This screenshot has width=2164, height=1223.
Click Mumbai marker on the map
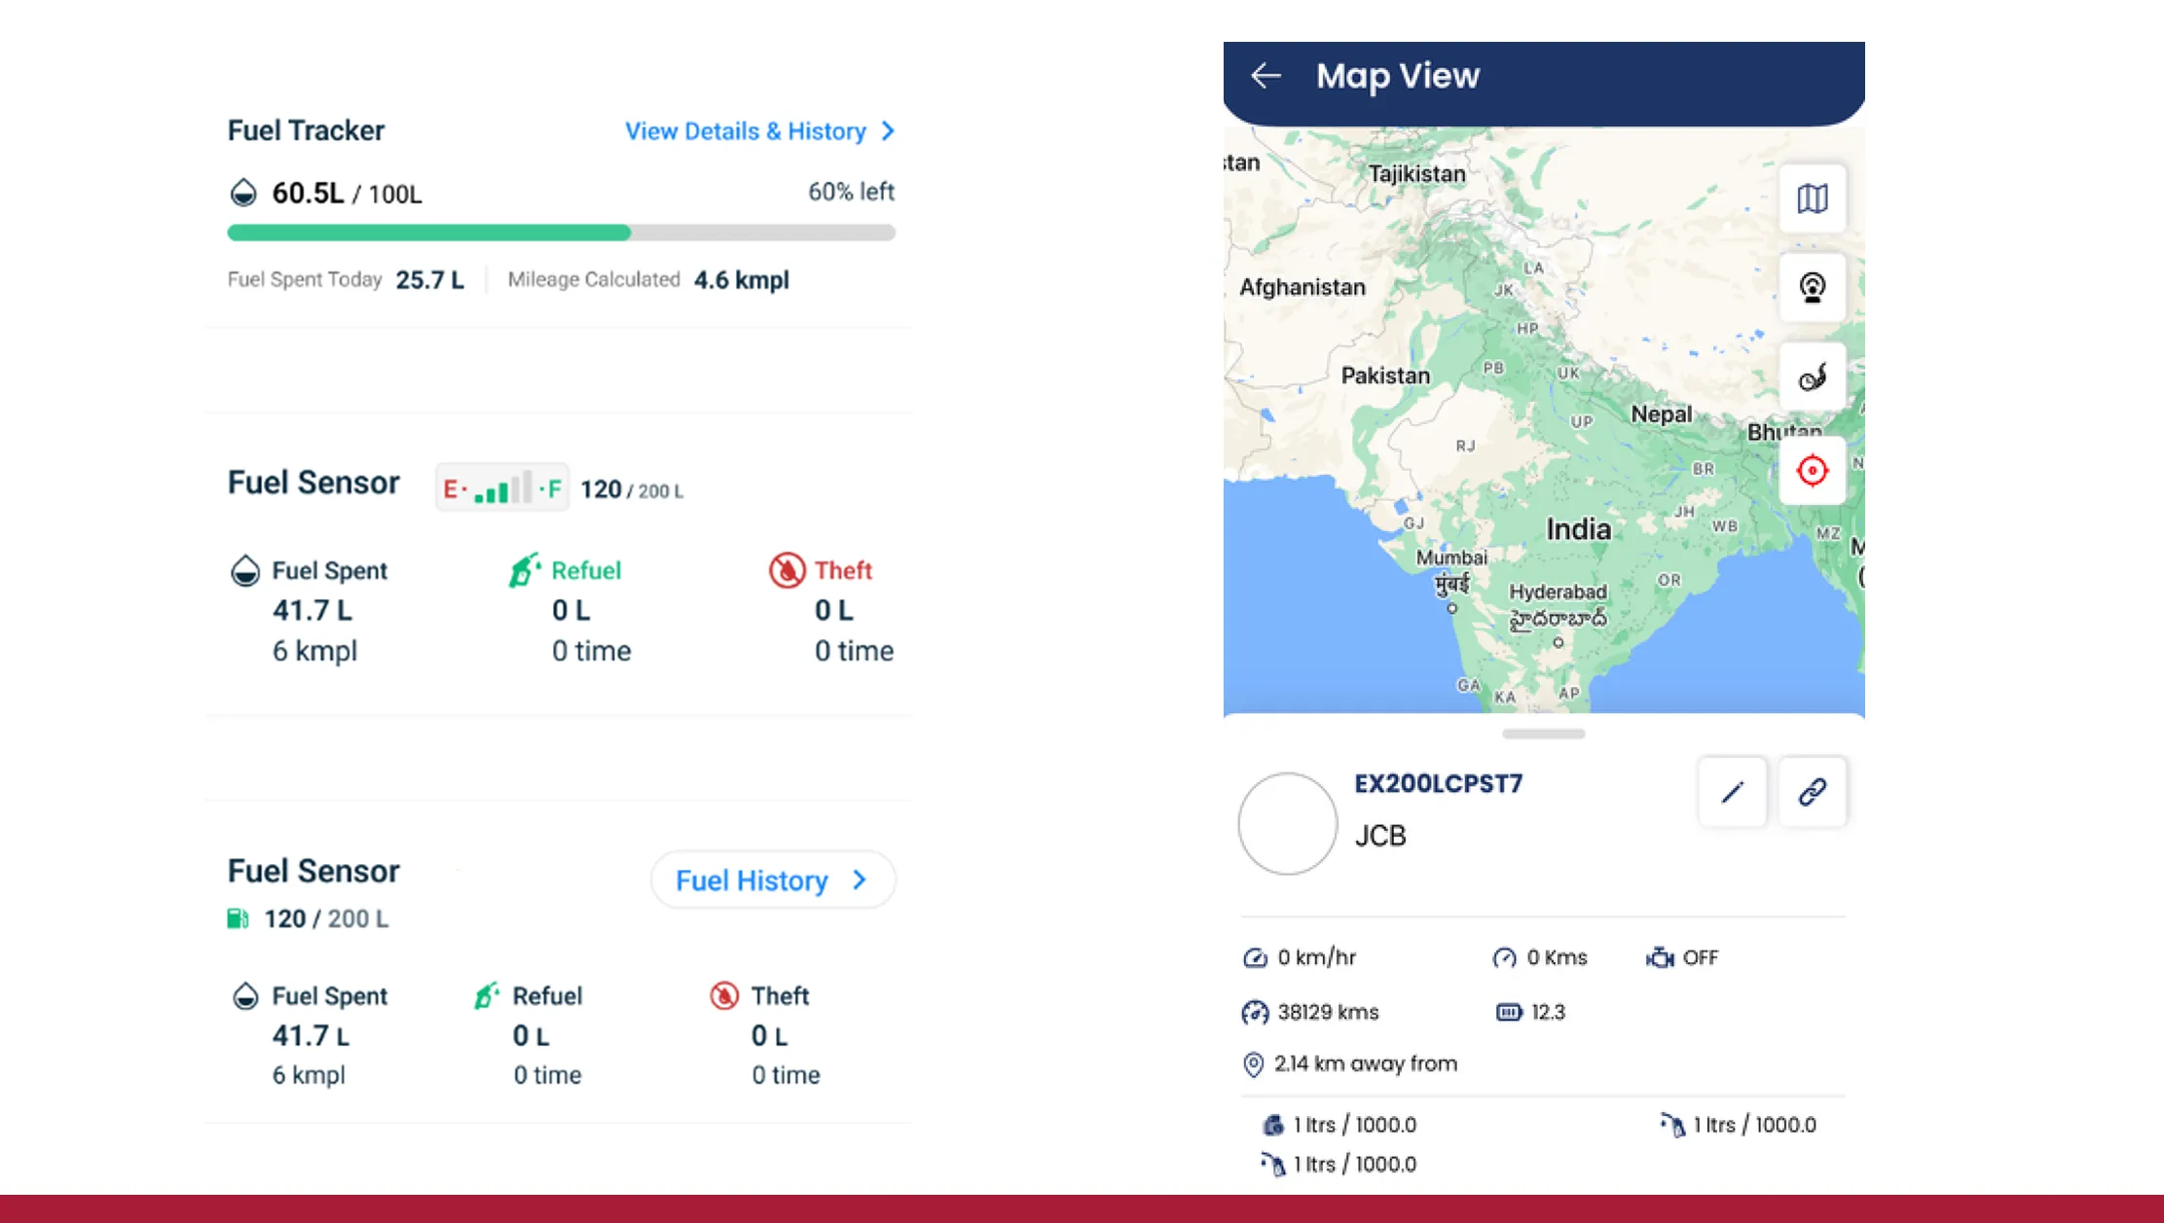click(x=1451, y=608)
